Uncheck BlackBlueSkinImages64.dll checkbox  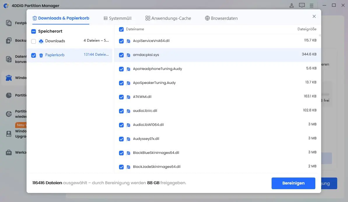pyautogui.click(x=121, y=153)
